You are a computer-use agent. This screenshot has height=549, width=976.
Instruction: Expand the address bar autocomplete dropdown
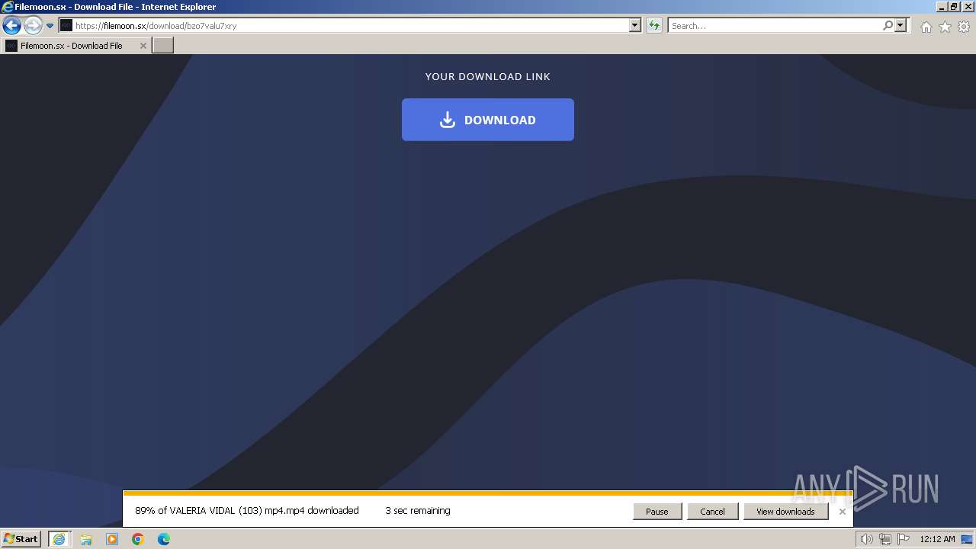tap(635, 26)
